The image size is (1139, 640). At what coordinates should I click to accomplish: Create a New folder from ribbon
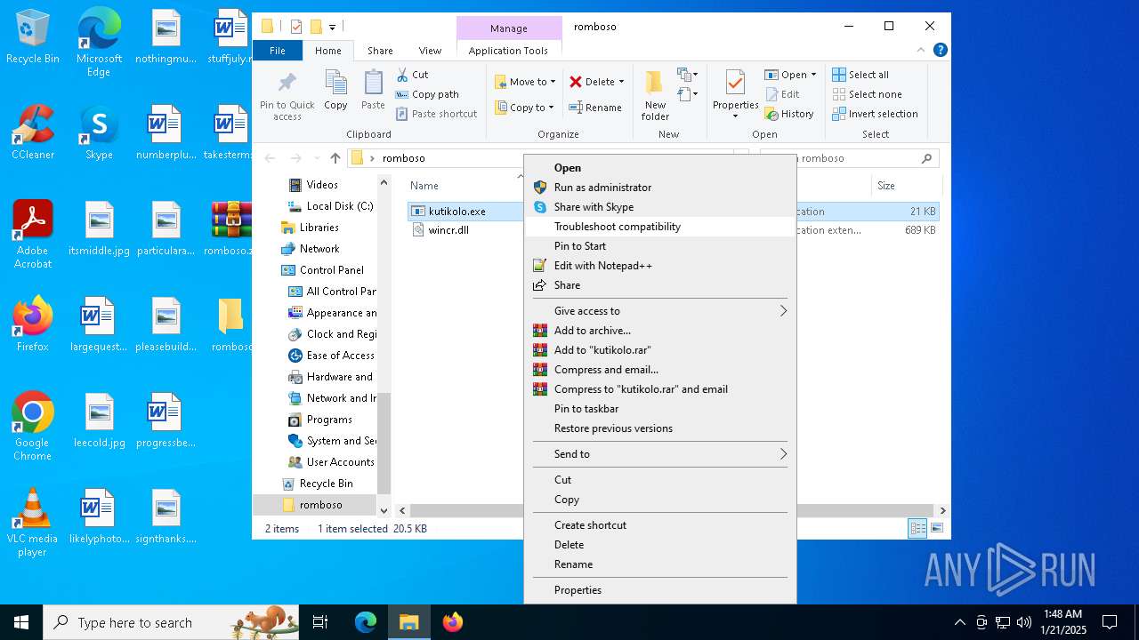655,95
